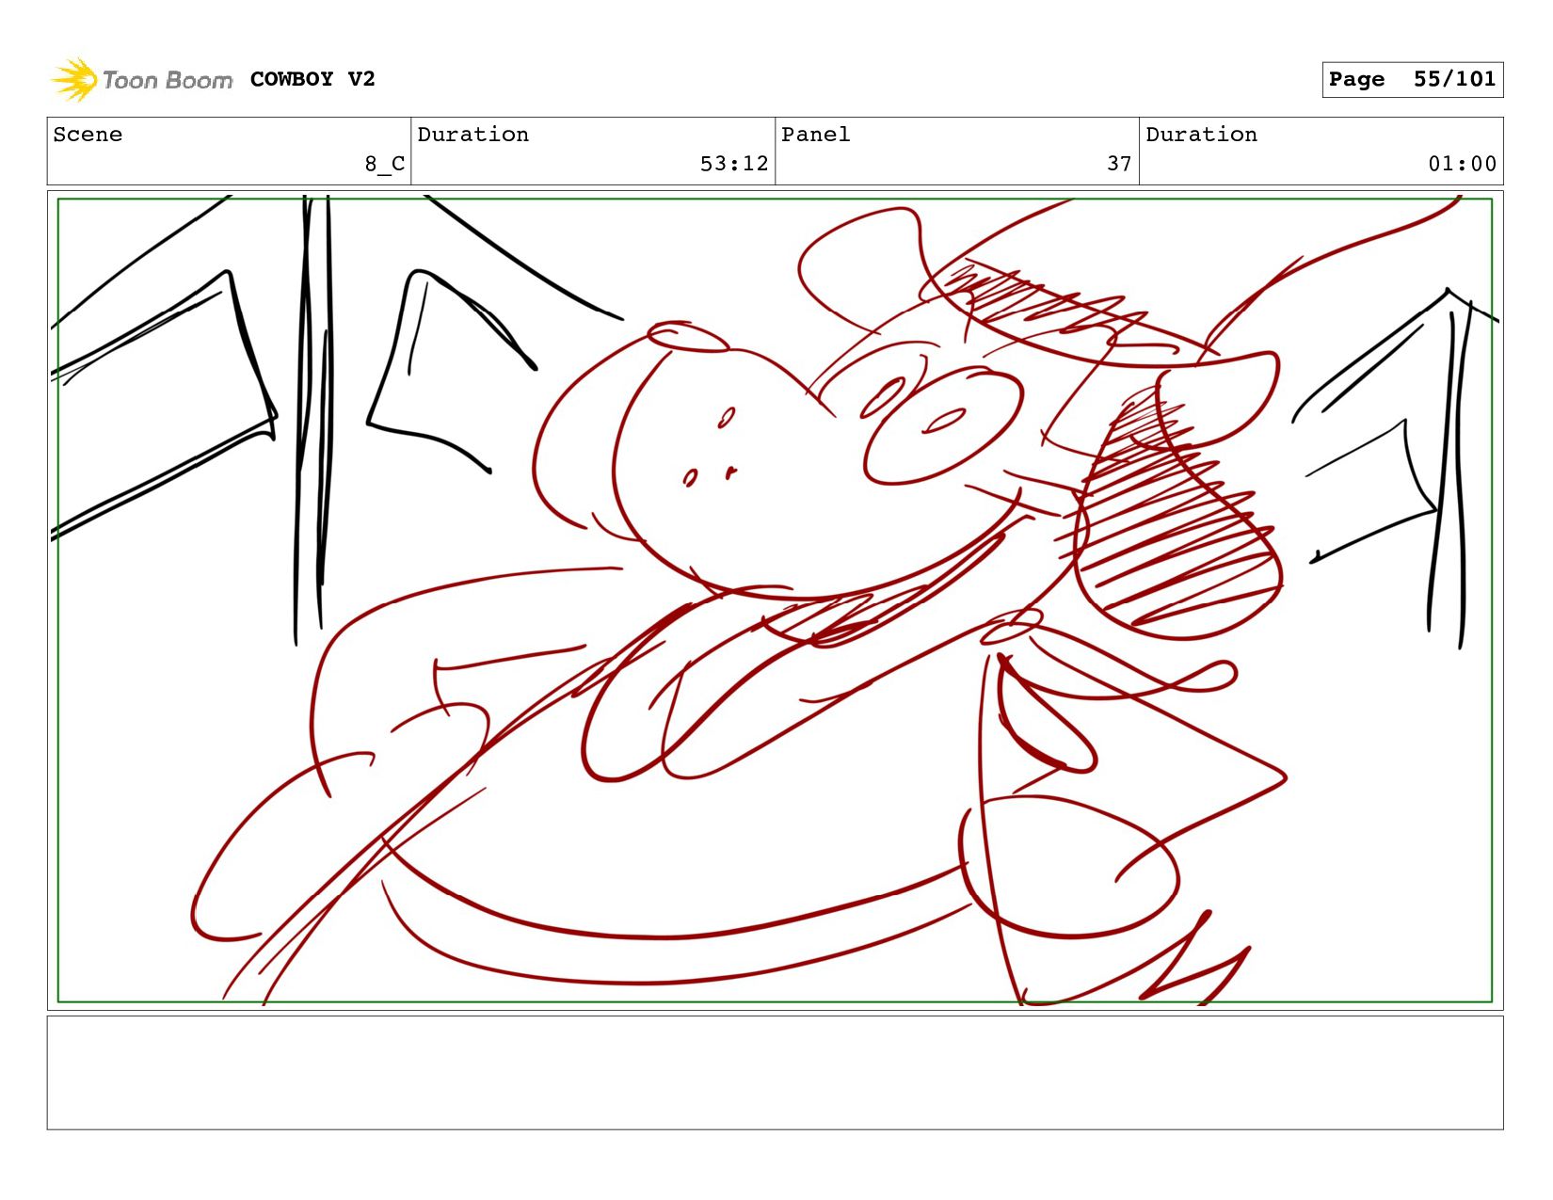Select the "COWBOY V2" project title
1553x1200 pixels.
pos(312,79)
